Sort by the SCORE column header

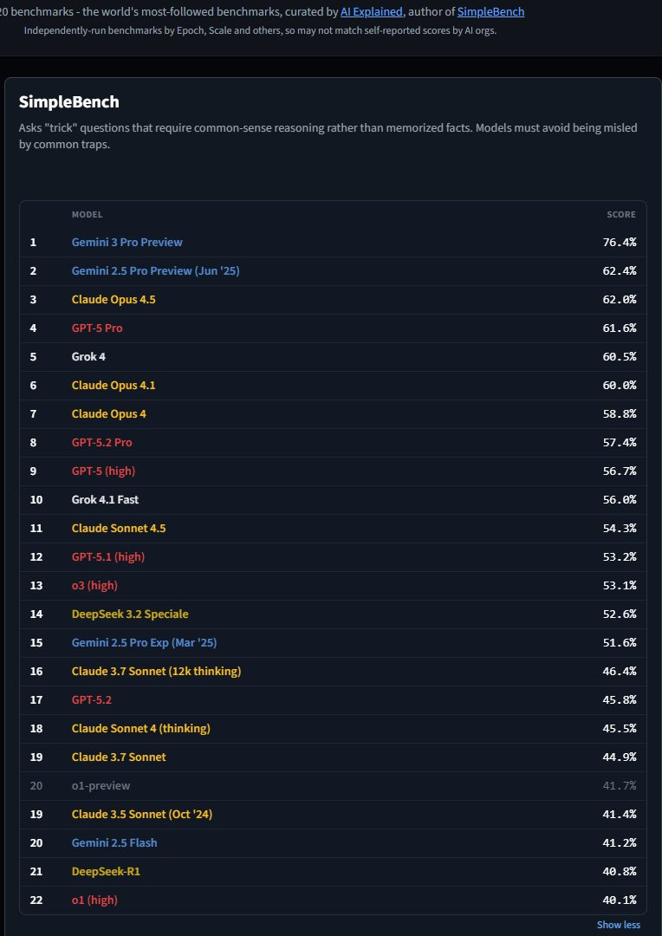click(x=621, y=215)
